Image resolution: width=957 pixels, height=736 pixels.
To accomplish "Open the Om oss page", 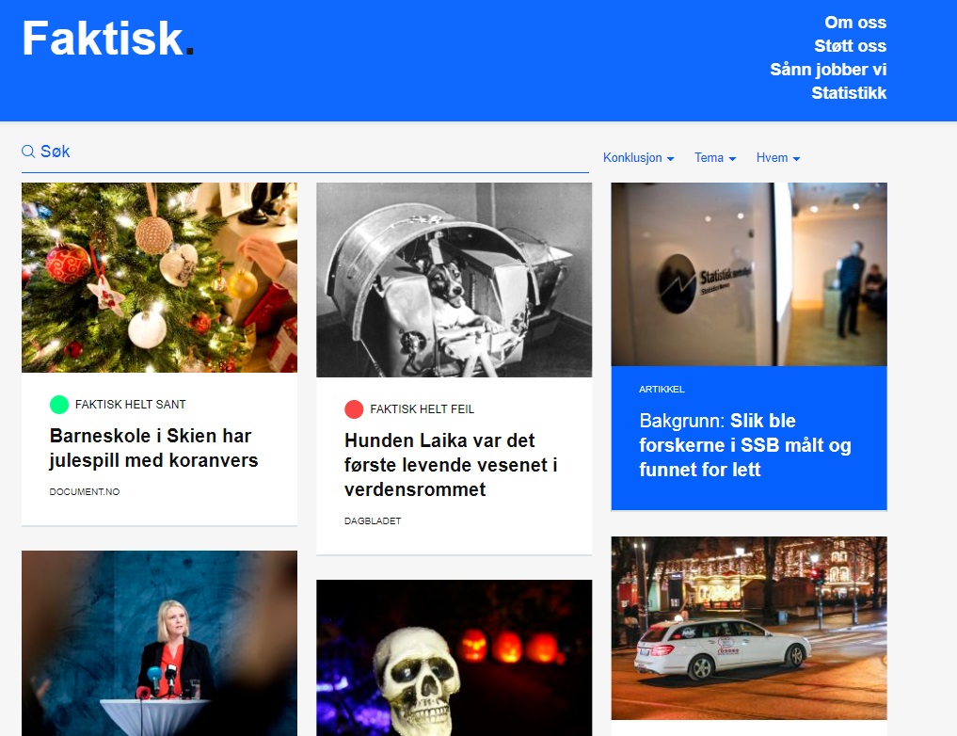I will pos(855,23).
